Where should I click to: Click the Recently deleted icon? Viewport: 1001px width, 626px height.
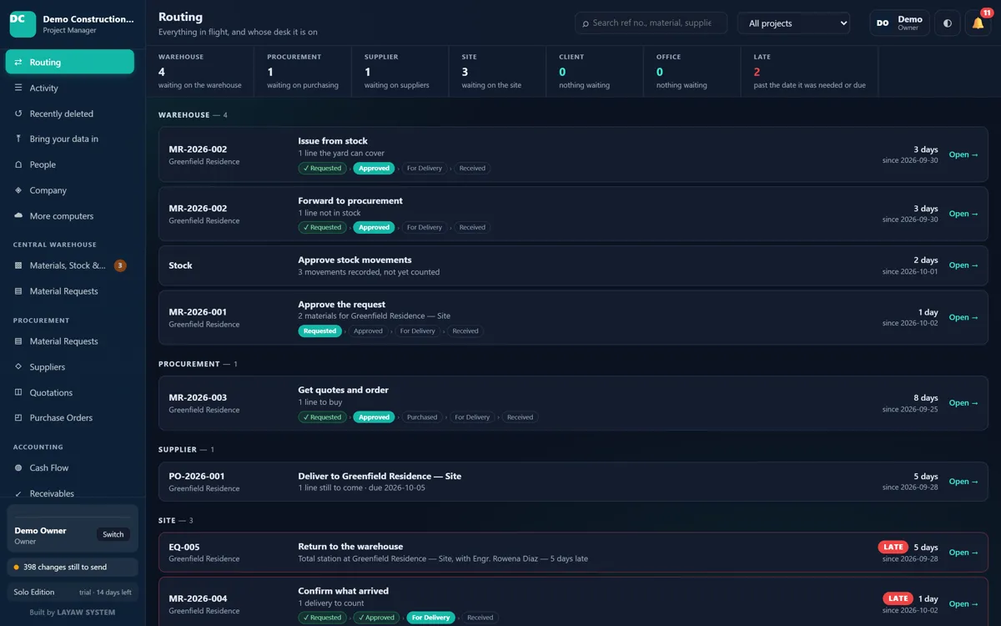pos(18,114)
